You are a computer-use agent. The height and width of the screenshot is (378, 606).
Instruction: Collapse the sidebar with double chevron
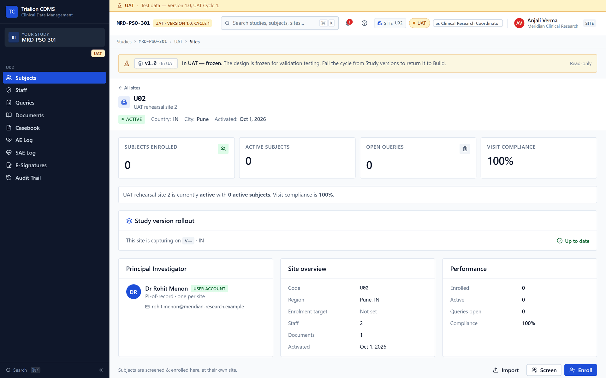point(101,370)
